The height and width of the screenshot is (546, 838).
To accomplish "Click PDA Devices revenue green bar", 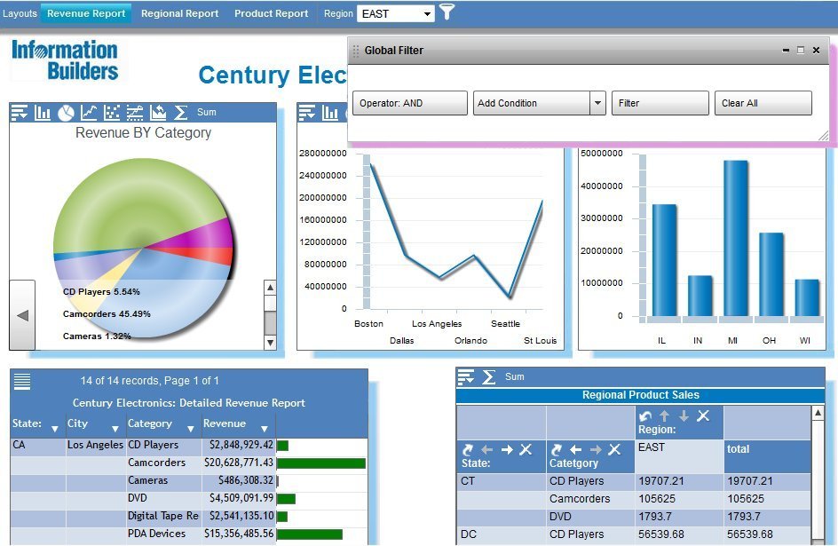I will point(310,534).
